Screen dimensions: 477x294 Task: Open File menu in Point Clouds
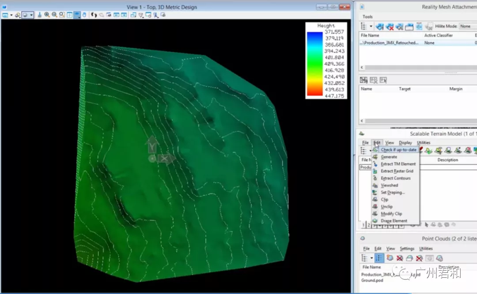click(x=366, y=249)
